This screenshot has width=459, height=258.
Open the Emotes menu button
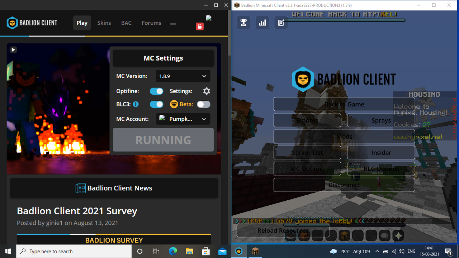coord(307,120)
